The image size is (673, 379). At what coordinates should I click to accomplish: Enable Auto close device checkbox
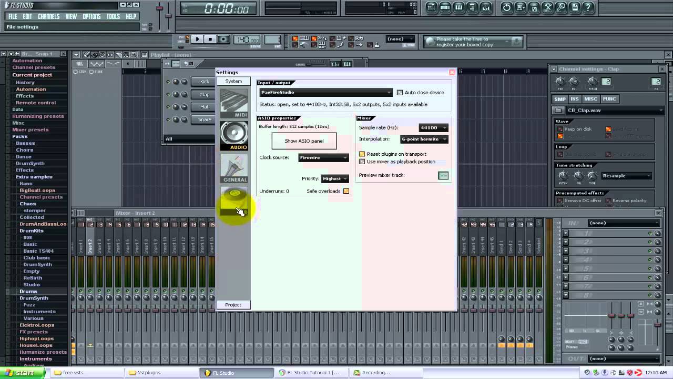400,93
